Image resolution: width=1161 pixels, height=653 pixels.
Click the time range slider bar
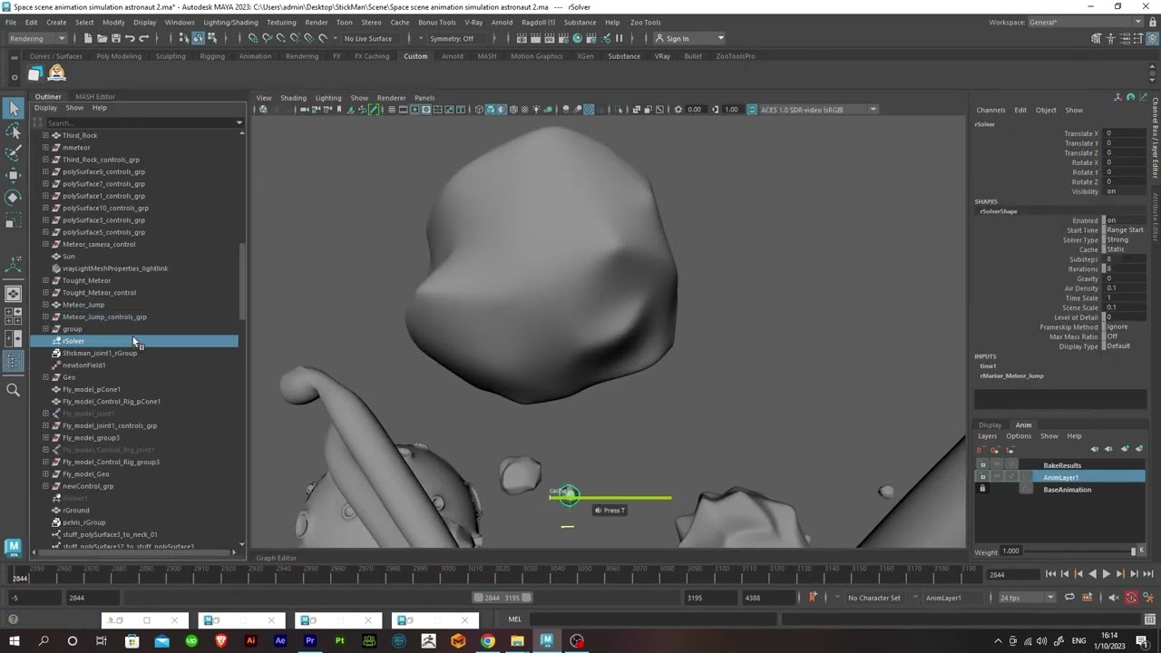pos(502,598)
